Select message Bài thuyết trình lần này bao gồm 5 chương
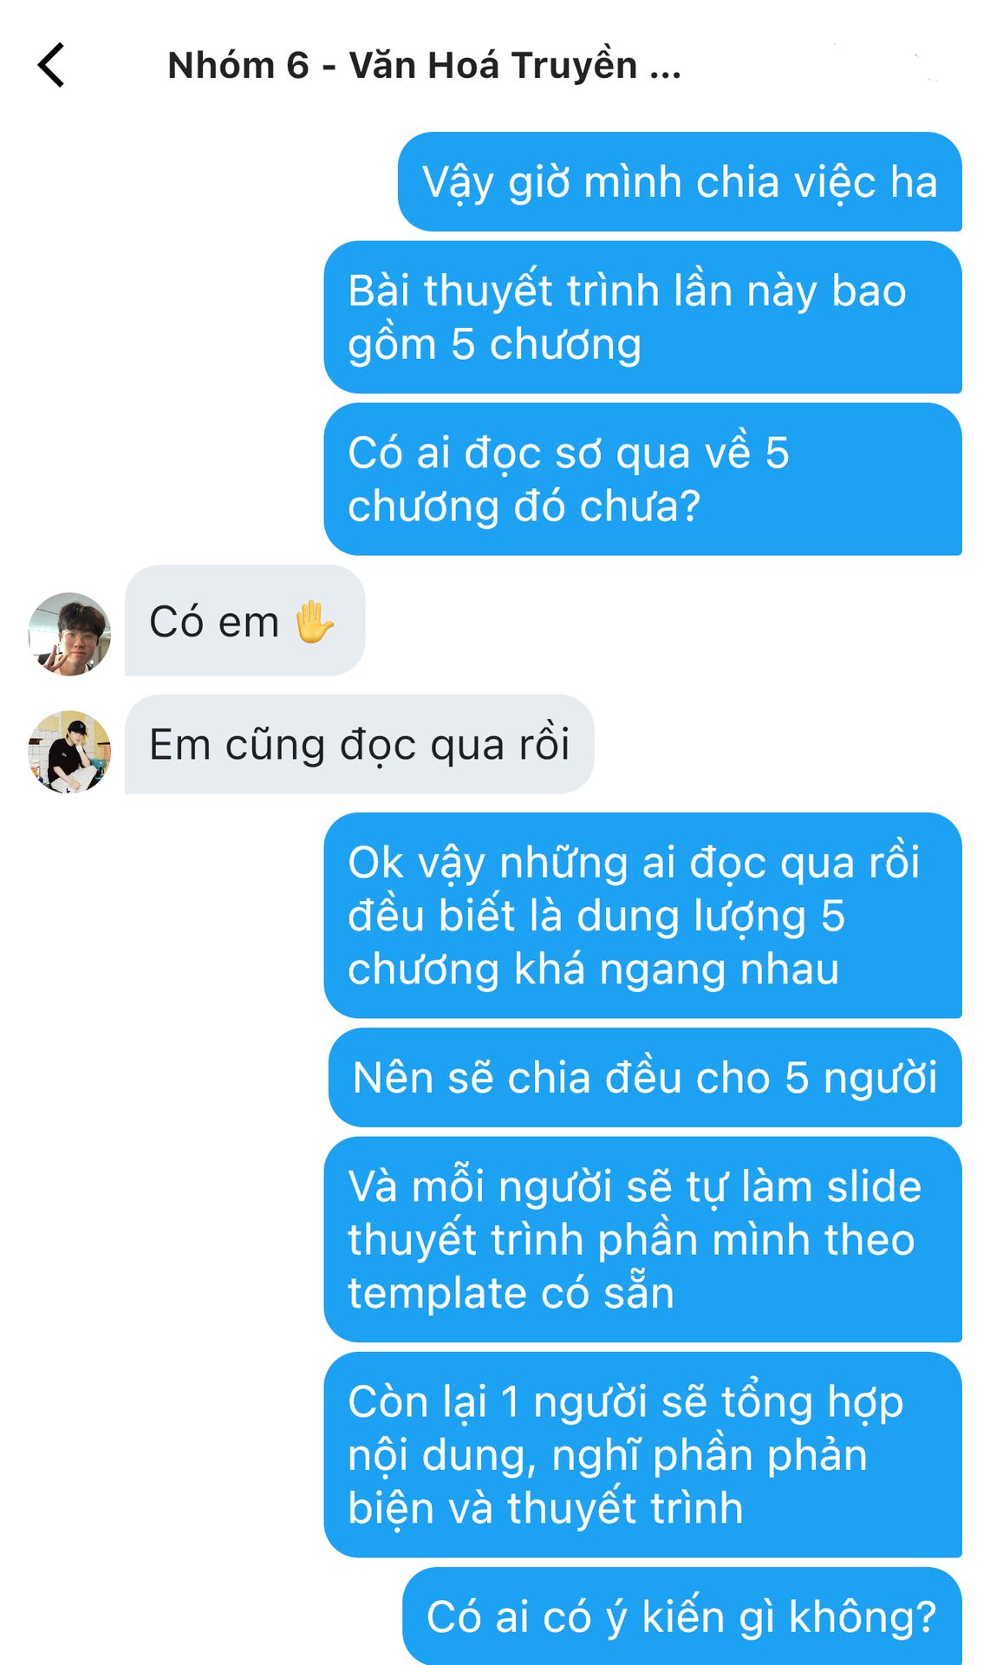 click(642, 317)
